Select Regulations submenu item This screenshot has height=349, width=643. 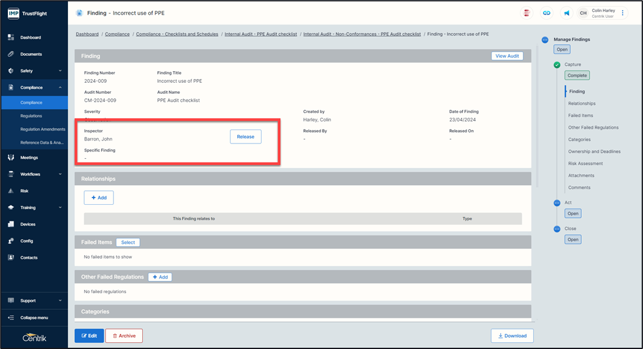tap(31, 116)
